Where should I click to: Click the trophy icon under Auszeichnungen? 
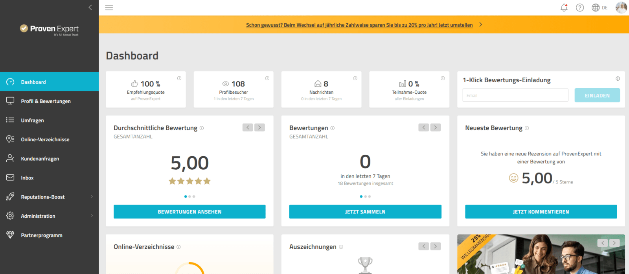click(x=365, y=265)
